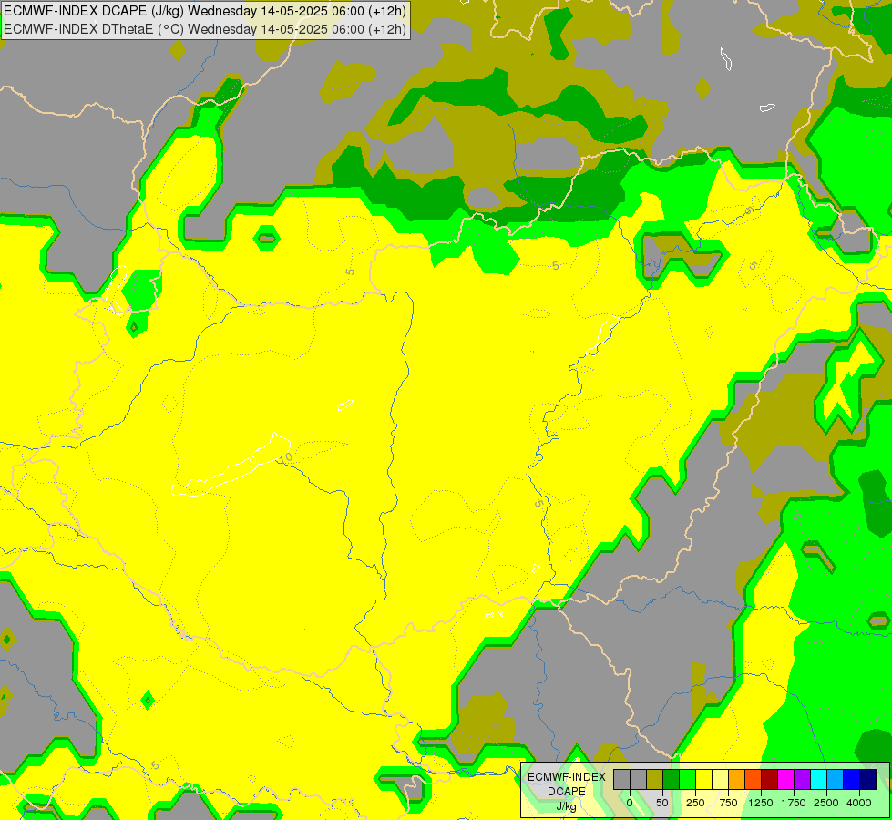Screen dimensions: 892x820
Task: Select the red-orange legend swatch
Action: click(x=754, y=780)
